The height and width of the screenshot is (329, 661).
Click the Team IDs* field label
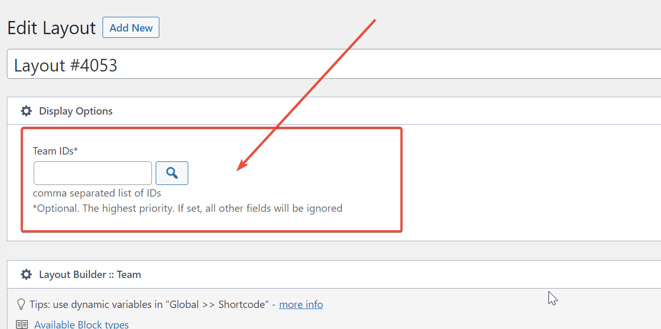point(55,151)
